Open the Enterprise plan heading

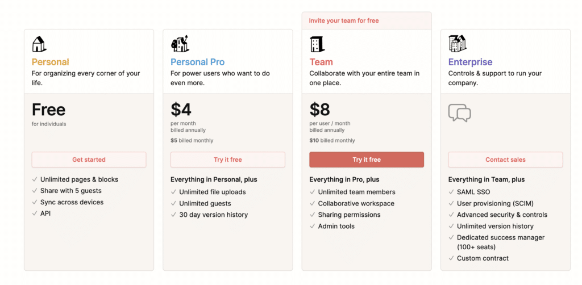click(470, 62)
